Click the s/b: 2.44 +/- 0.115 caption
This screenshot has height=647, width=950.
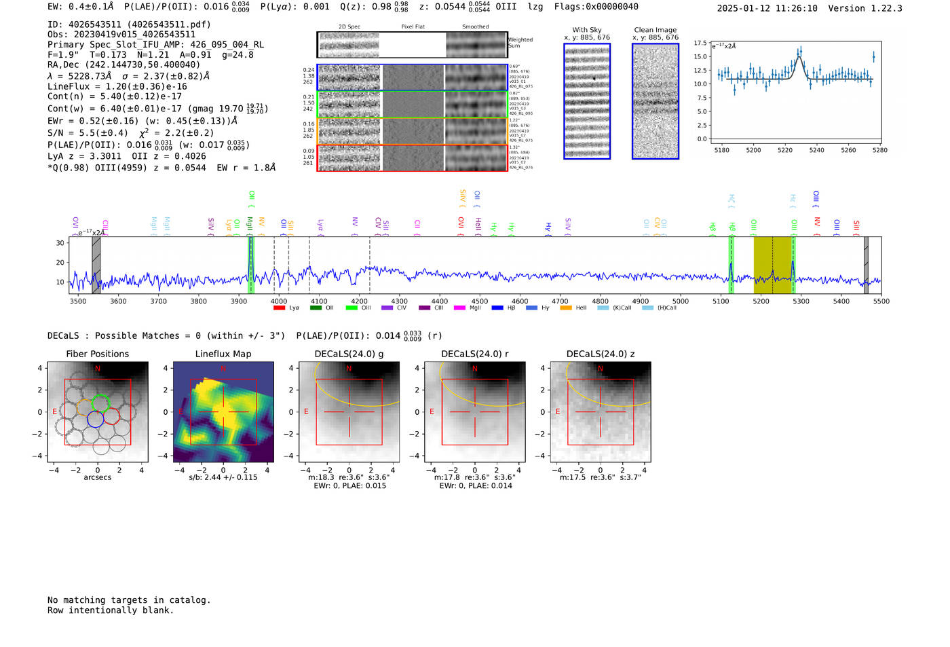click(223, 477)
